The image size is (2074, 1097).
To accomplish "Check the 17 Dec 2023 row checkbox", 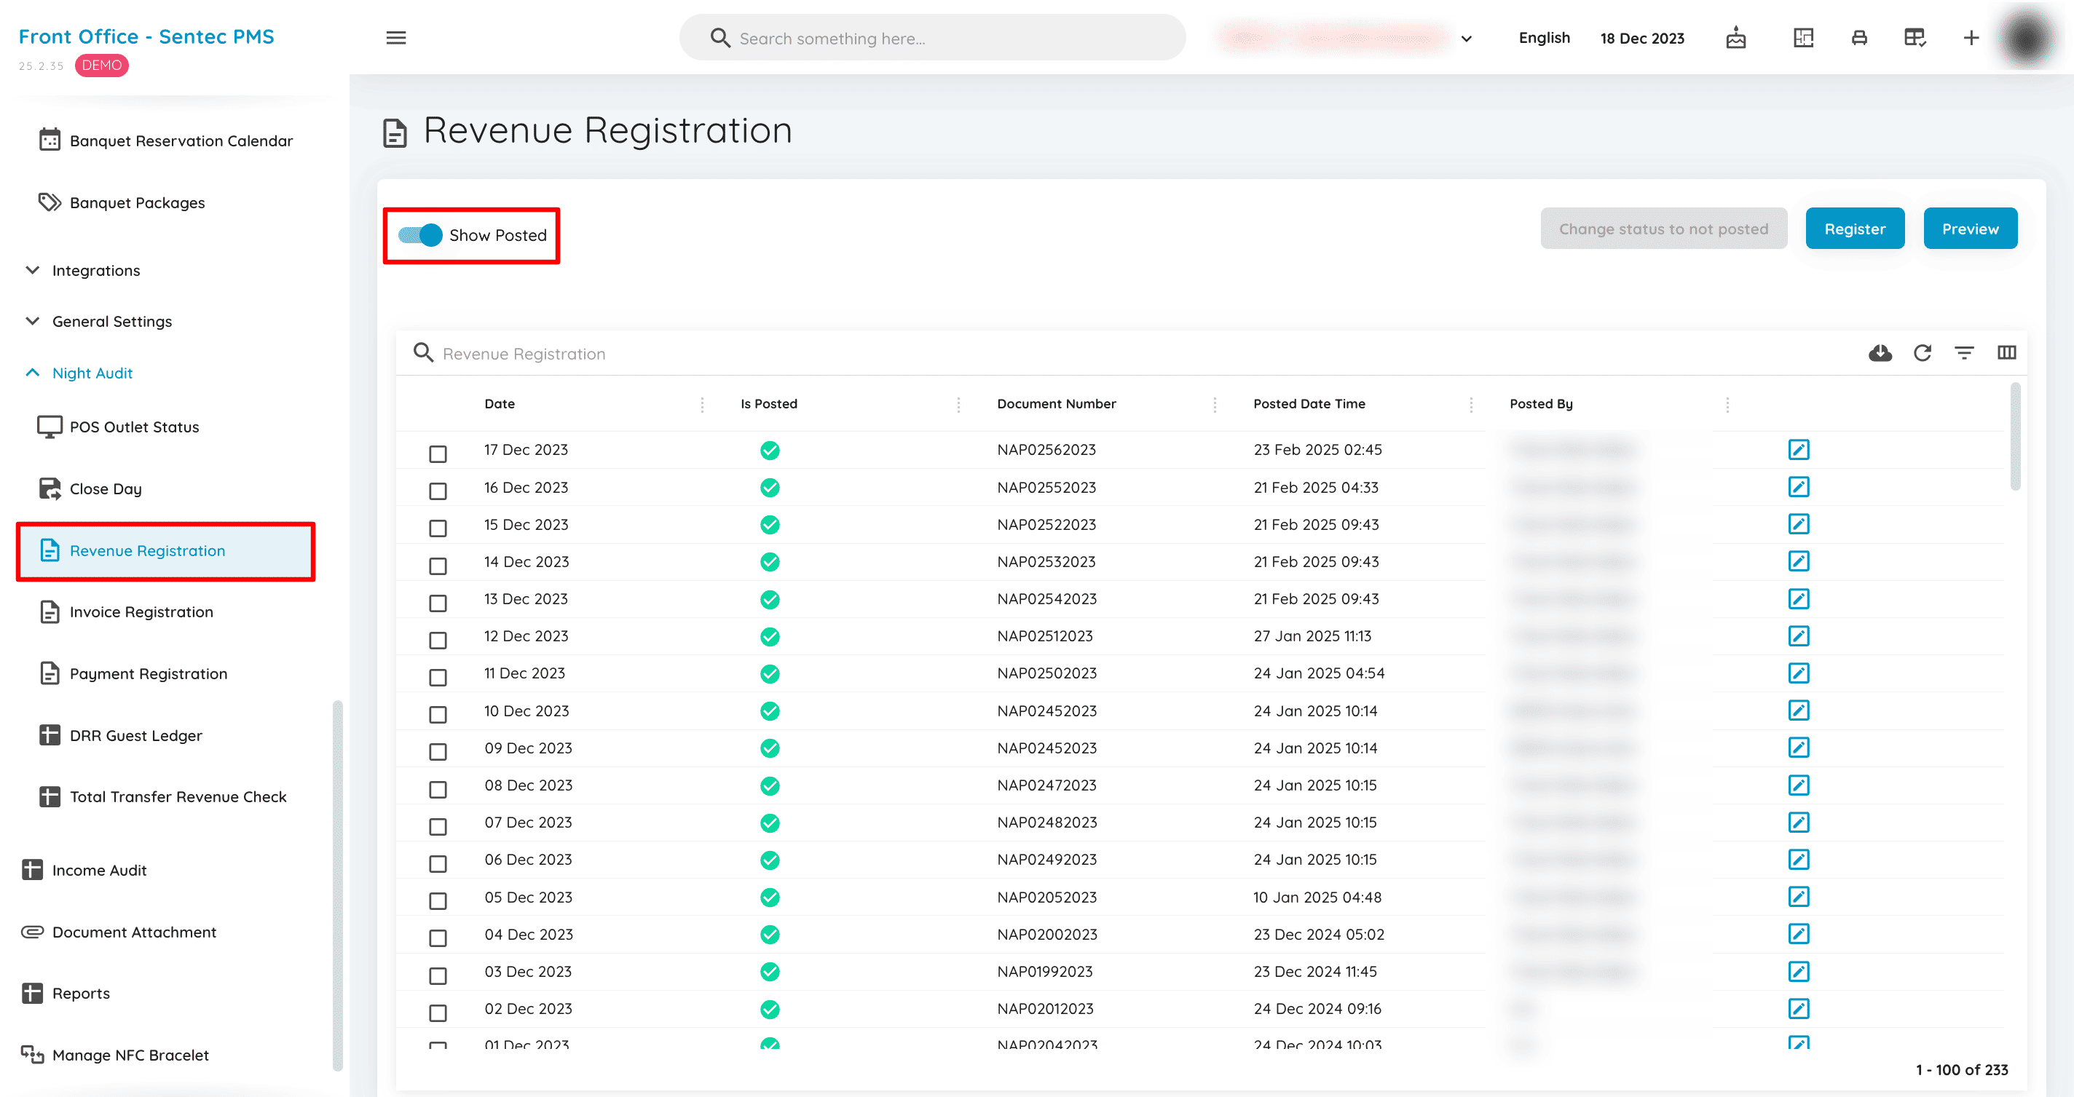I will click(x=437, y=454).
